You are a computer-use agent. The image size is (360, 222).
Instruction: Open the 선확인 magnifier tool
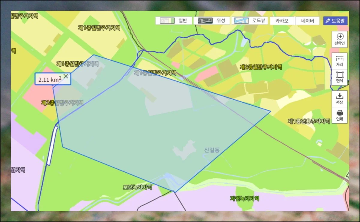340,39
